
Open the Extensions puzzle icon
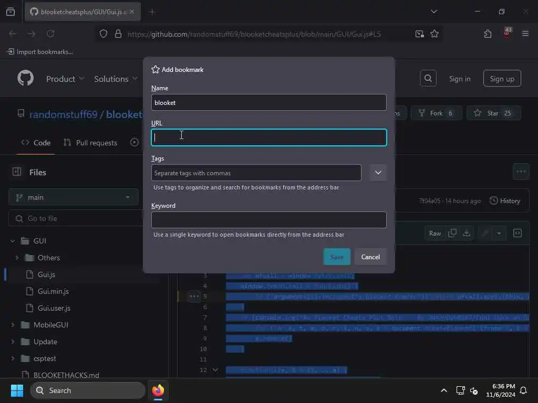tap(488, 34)
